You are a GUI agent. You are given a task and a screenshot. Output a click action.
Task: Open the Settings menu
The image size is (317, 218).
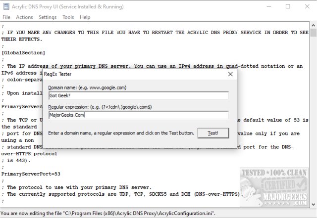click(48, 17)
